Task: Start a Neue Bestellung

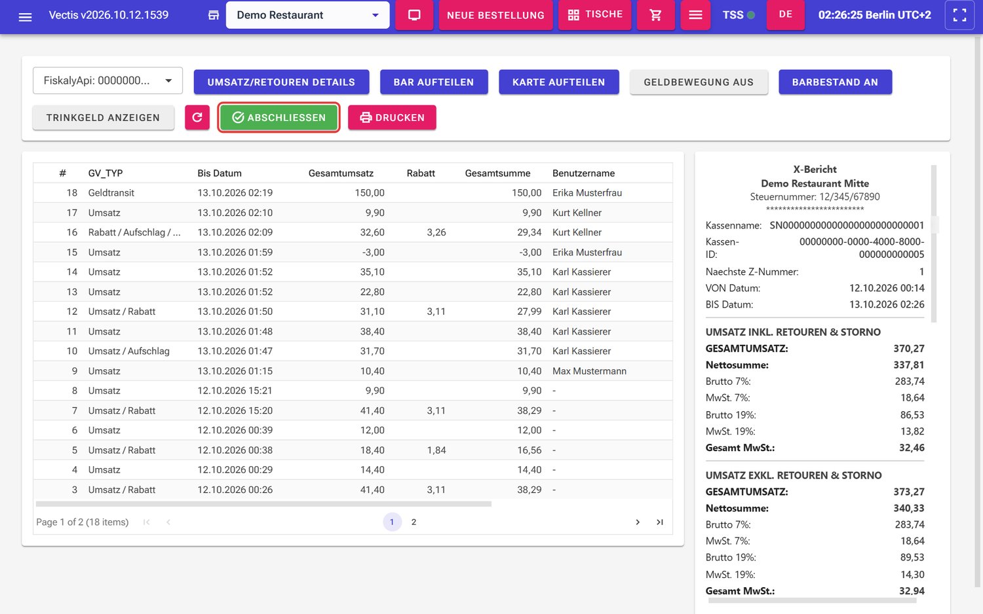Action: pyautogui.click(x=495, y=15)
